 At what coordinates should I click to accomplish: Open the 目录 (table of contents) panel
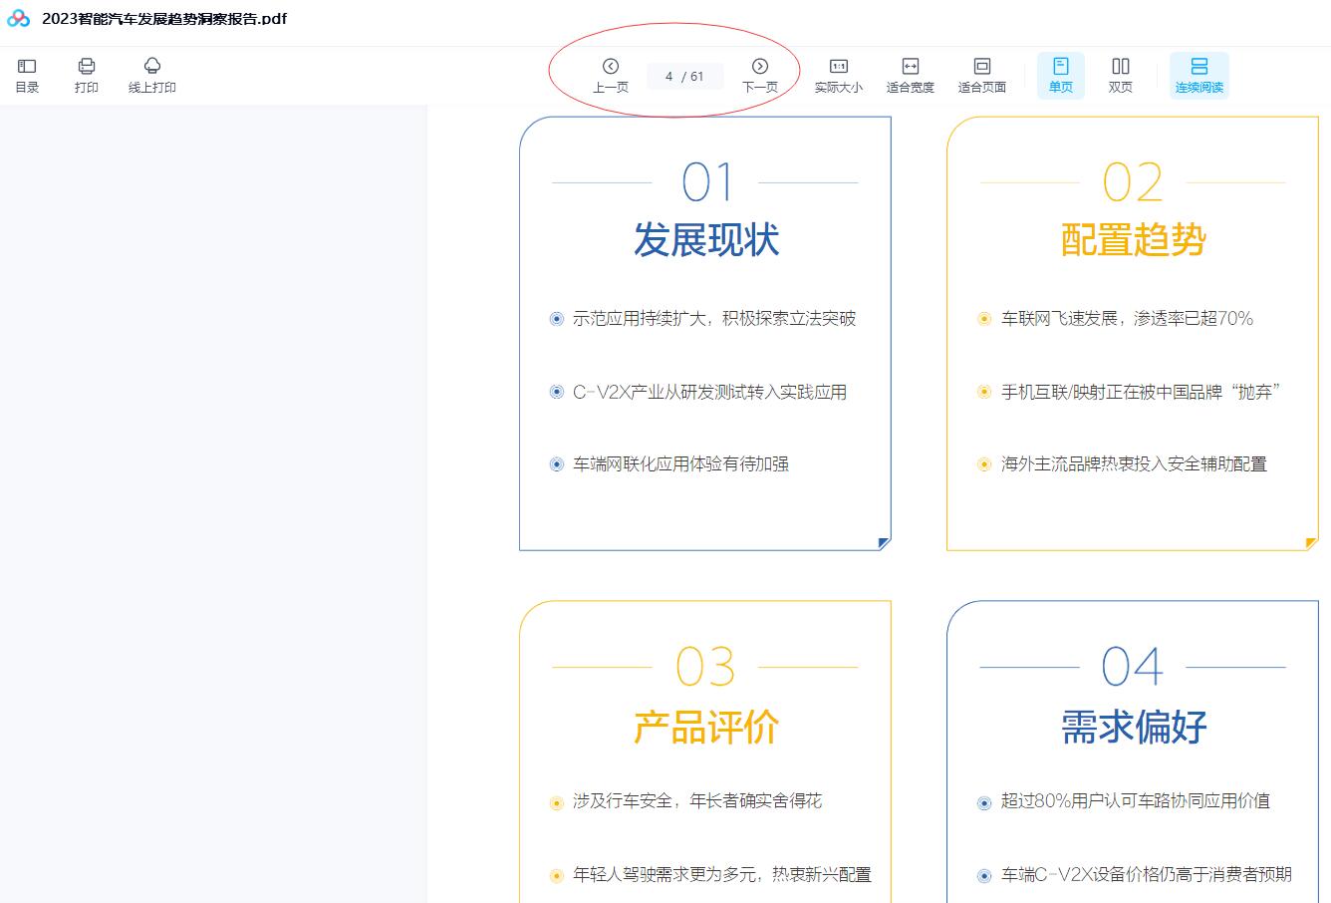27,75
